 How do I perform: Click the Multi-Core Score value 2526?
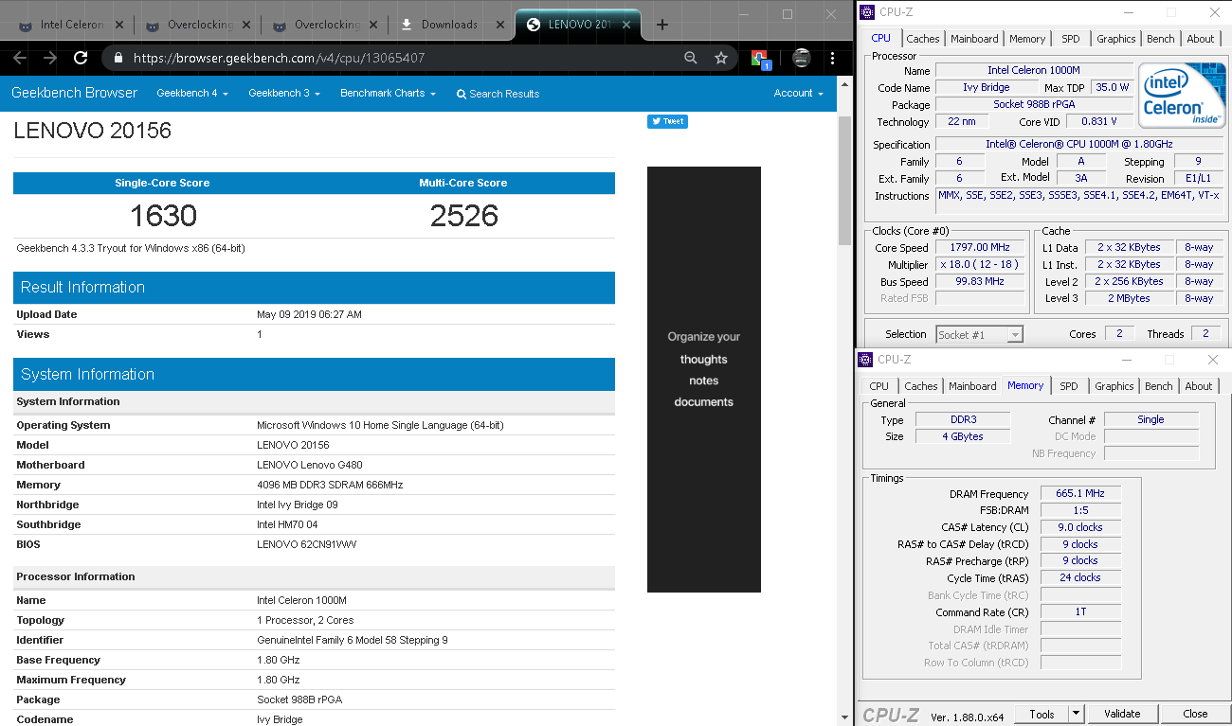click(x=464, y=216)
